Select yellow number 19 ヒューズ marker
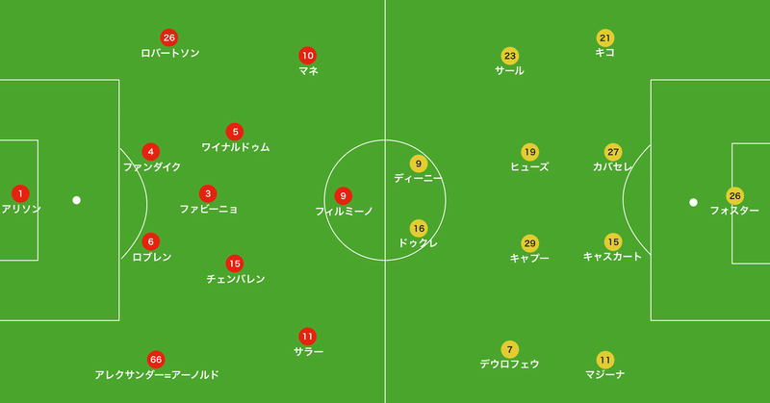770x403 pixels. [x=529, y=151]
